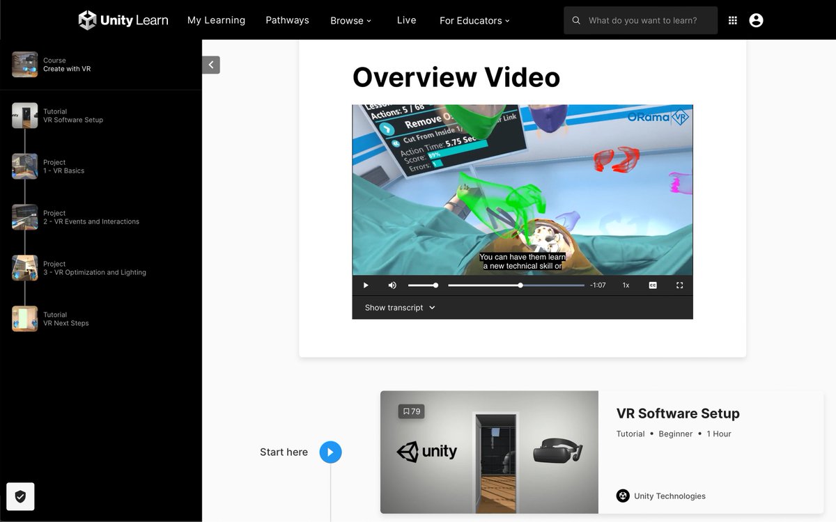Click VR Next Steps sidebar thumbnail

(25, 319)
